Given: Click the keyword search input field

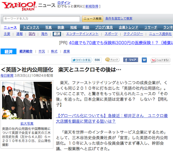Looking at the screenshot, I should tap(42, 19).
